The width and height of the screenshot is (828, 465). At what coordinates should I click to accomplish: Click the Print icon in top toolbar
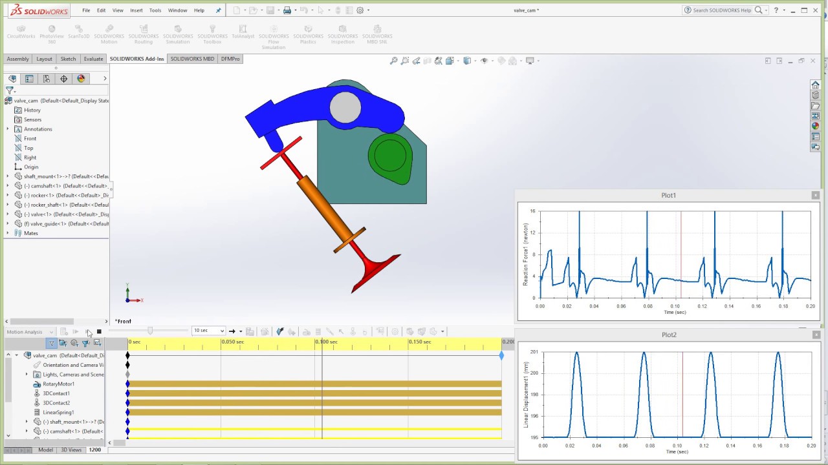pyautogui.click(x=287, y=10)
